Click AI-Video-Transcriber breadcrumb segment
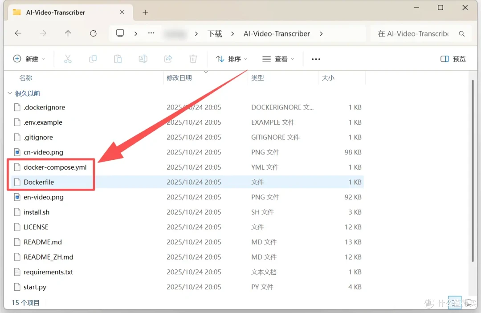This screenshot has width=481, height=313. (277, 34)
